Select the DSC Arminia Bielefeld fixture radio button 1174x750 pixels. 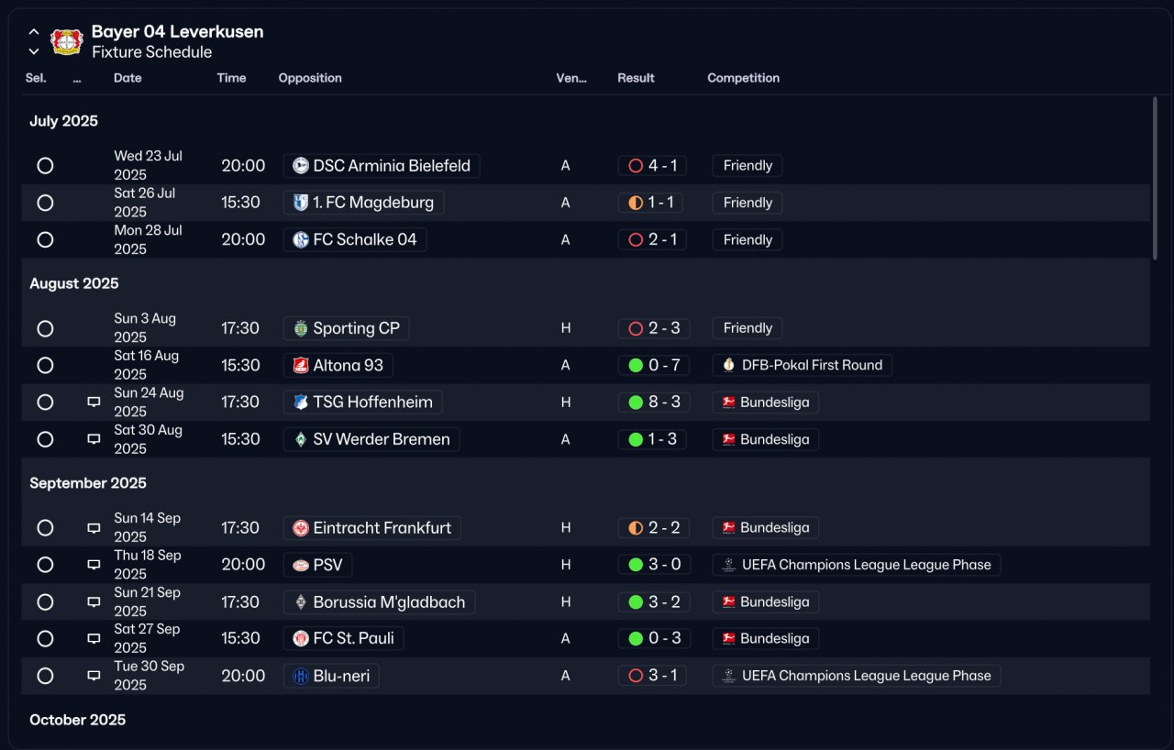tap(45, 166)
